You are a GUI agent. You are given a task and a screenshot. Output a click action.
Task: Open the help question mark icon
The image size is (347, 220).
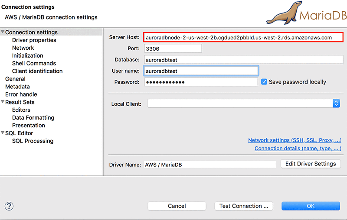point(9,206)
